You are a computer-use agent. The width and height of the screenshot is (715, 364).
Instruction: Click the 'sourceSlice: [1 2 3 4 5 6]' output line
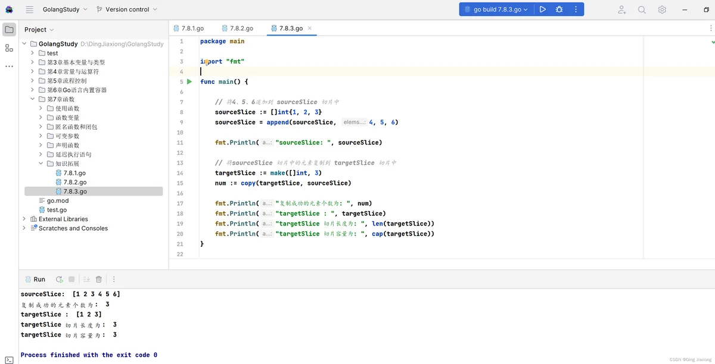[70, 294]
